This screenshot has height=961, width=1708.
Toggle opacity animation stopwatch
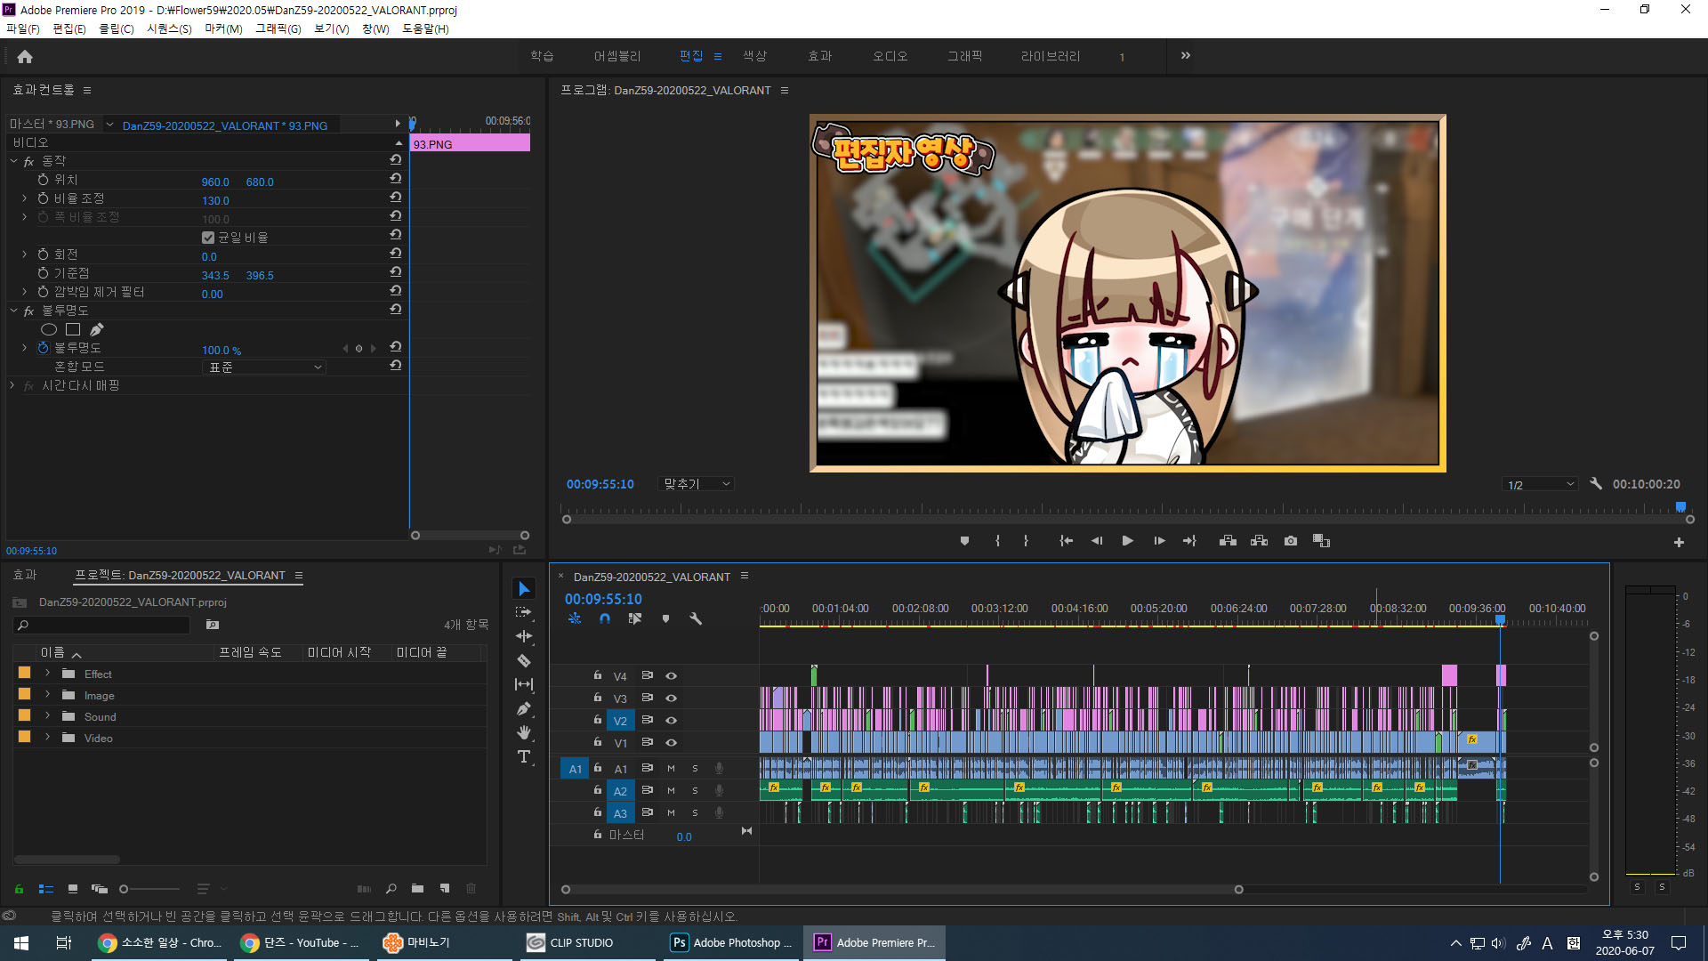43,348
